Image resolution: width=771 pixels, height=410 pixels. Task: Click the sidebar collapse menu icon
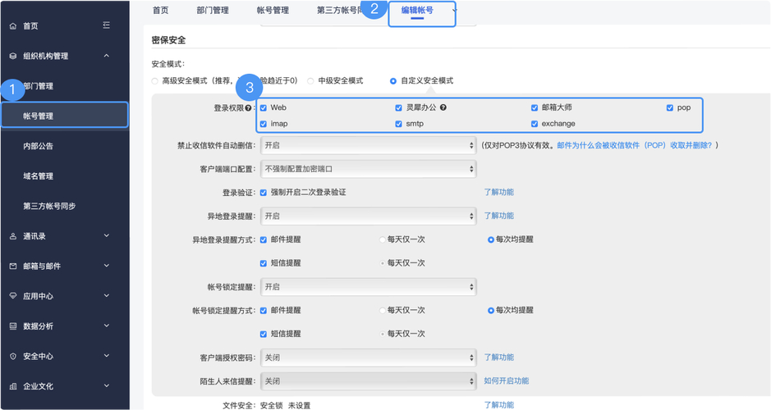[107, 26]
